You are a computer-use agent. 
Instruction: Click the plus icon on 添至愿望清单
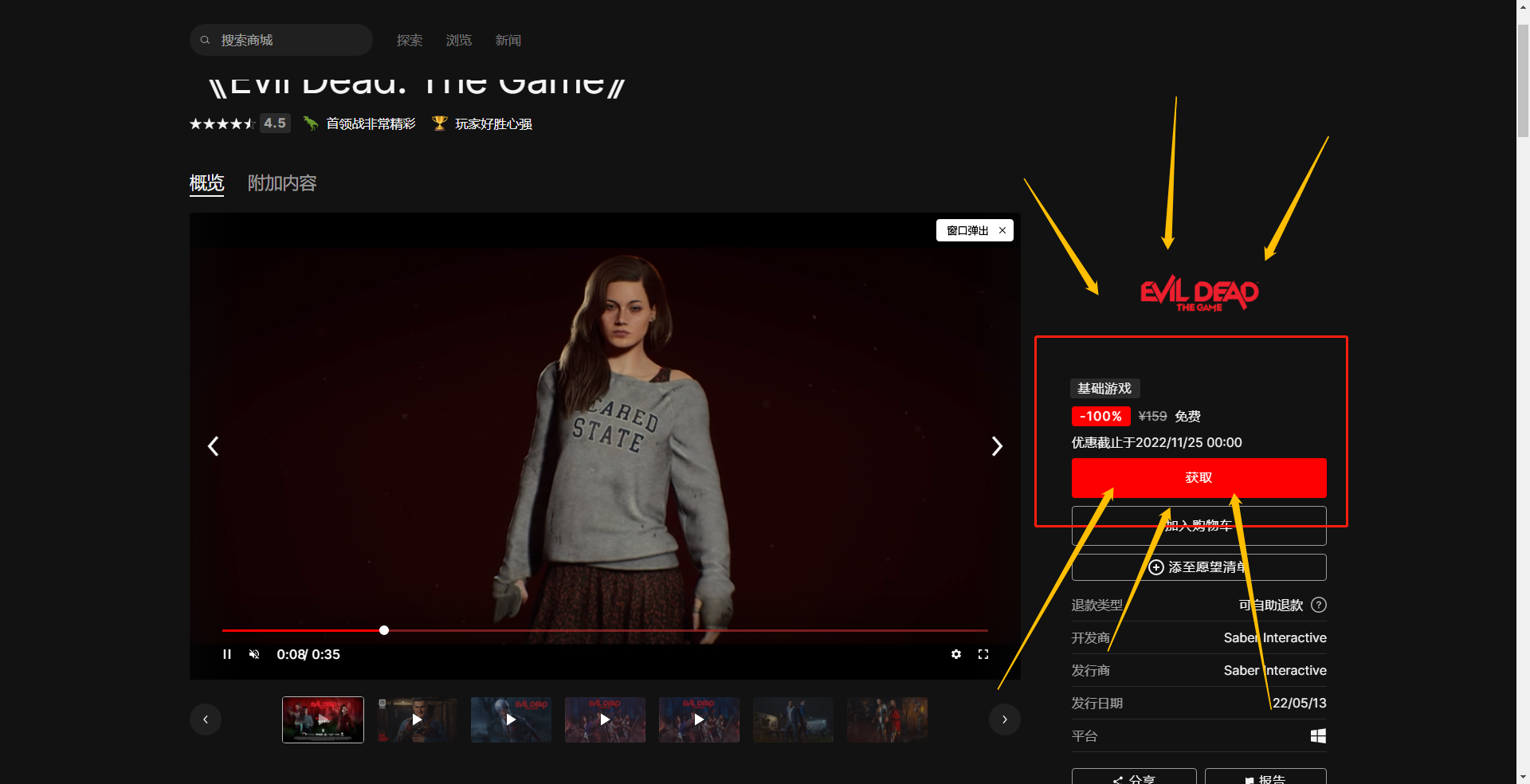point(1156,567)
